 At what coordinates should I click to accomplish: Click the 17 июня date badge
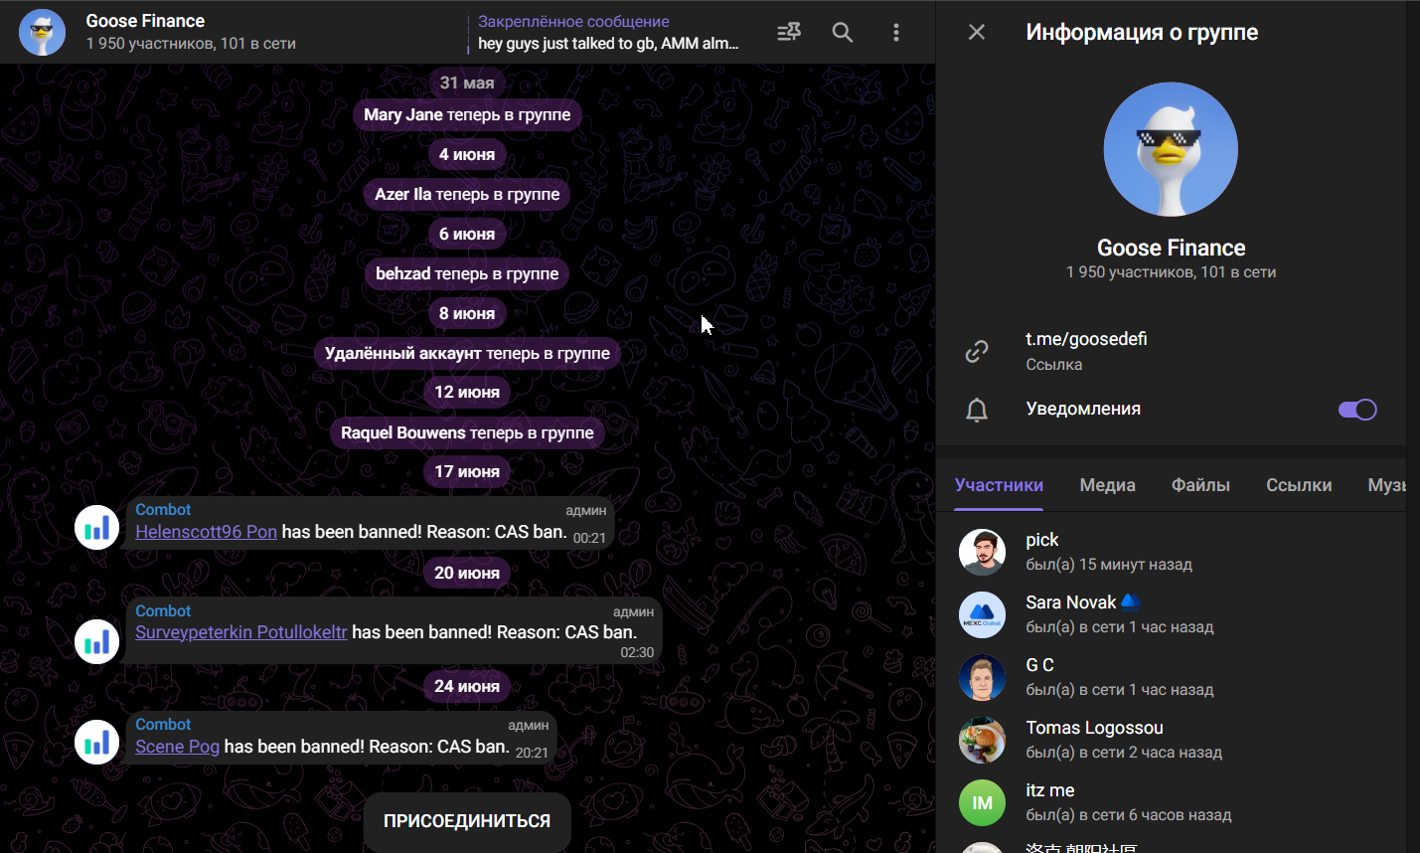[x=467, y=471]
